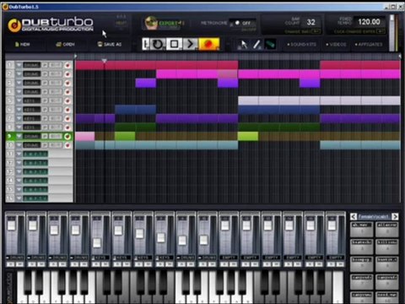Open dropdown for empty track 16
This screenshot has height=304, width=405.
19,198
